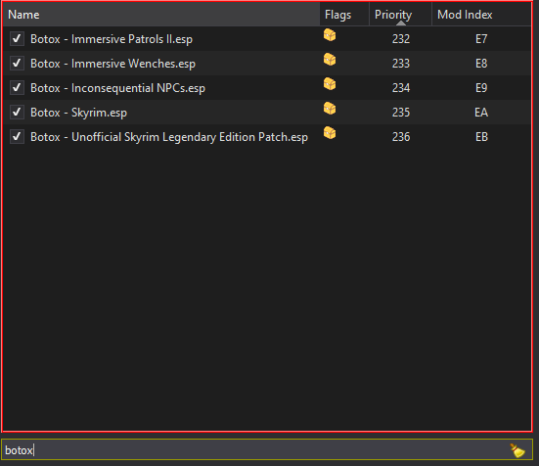Select Botox - Immersive Wenches.esp name
Viewport: 539px width, 466px height.
coord(112,64)
